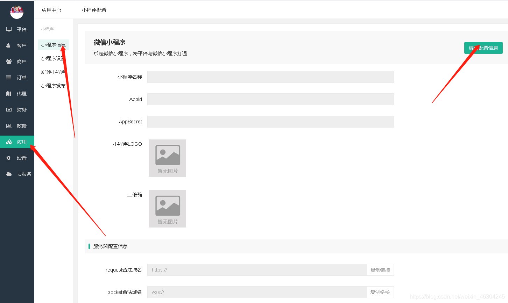Copy link for socket合法域名 via 复制链接
Viewport: 508px width, 303px height.
380,292
